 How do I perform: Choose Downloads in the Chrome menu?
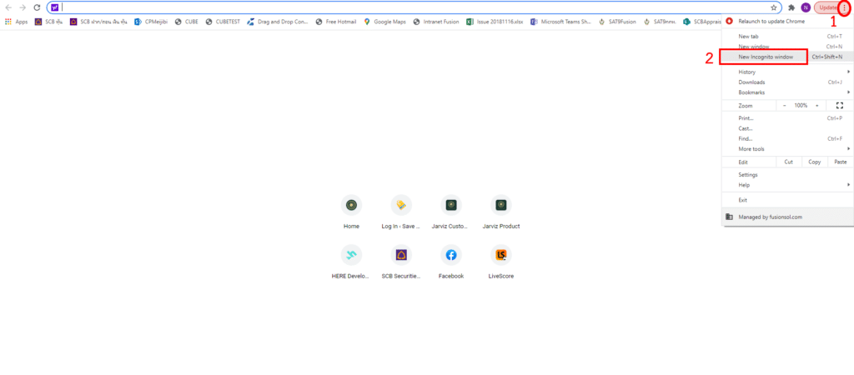click(751, 82)
